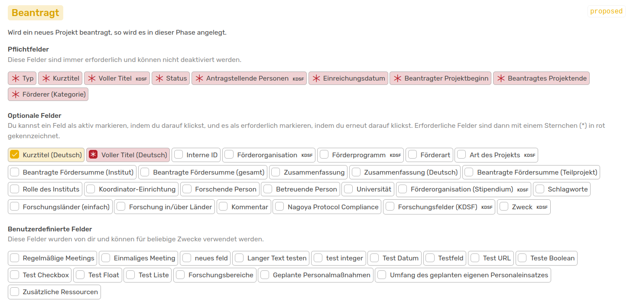Activate the Forschende Person field
This screenshot has width=630, height=302.
[186, 189]
